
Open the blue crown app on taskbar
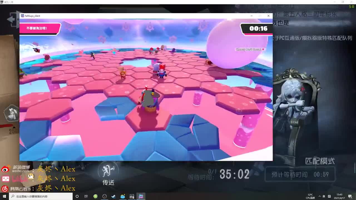click(123, 196)
